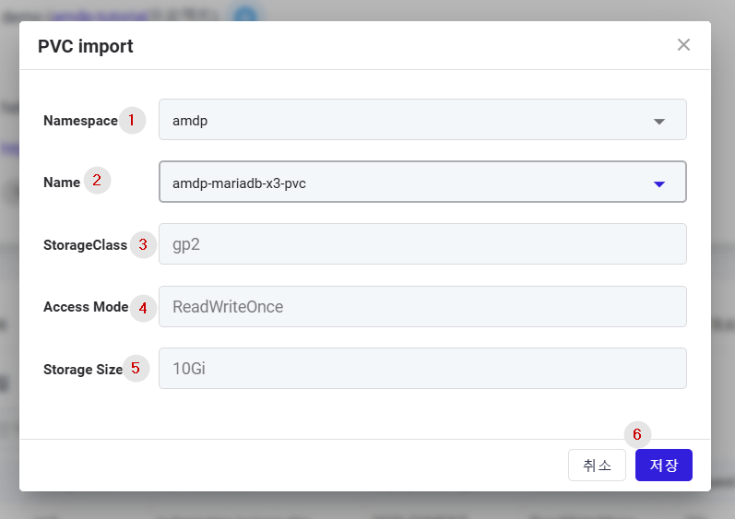
Task: Expand the Name dropdown arrow
Action: (659, 184)
